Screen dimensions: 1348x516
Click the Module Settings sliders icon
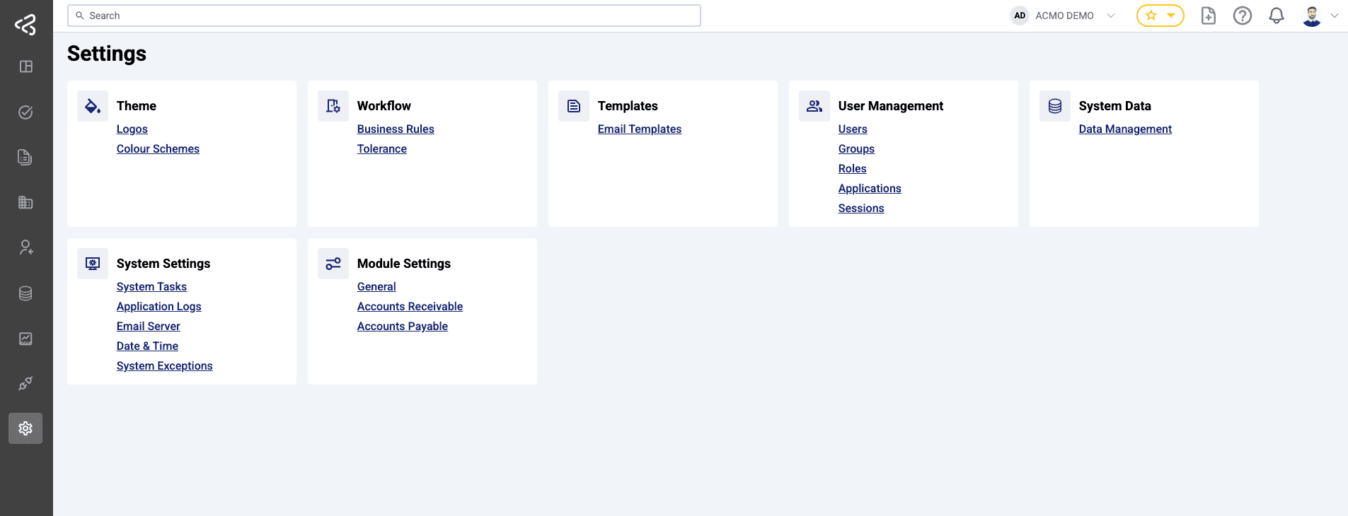[x=333, y=264]
